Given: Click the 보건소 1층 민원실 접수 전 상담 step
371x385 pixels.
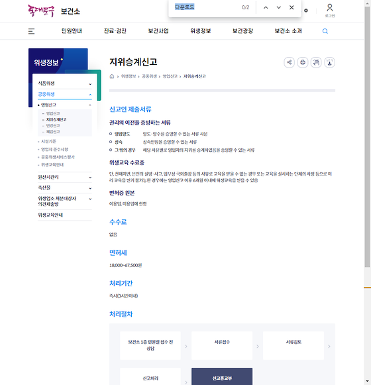Looking at the screenshot, I should pyautogui.click(x=150, y=345).
